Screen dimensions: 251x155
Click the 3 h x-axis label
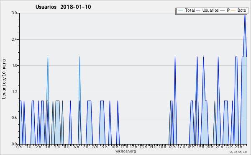tap(48, 147)
